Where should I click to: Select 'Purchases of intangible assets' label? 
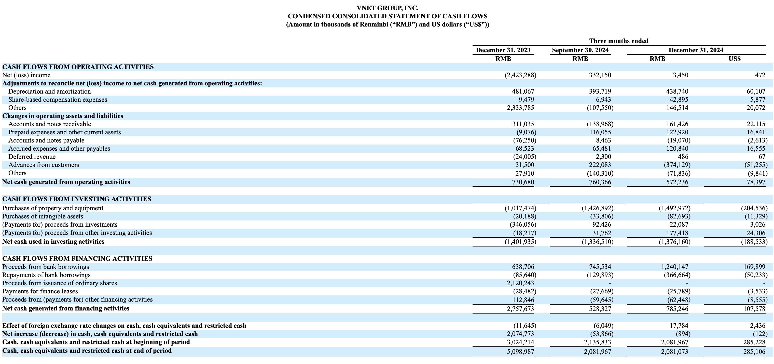pyautogui.click(x=43, y=216)
